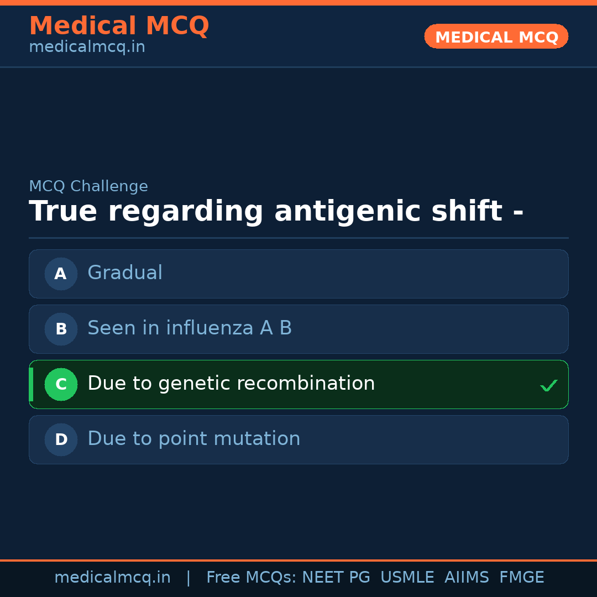Click the AIIMS footer label

pyautogui.click(x=467, y=577)
